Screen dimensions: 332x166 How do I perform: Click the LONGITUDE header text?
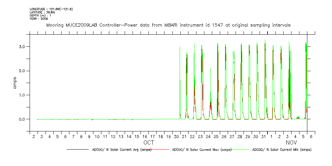click(x=51, y=9)
